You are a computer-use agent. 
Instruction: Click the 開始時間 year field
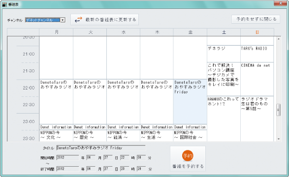click(67, 157)
